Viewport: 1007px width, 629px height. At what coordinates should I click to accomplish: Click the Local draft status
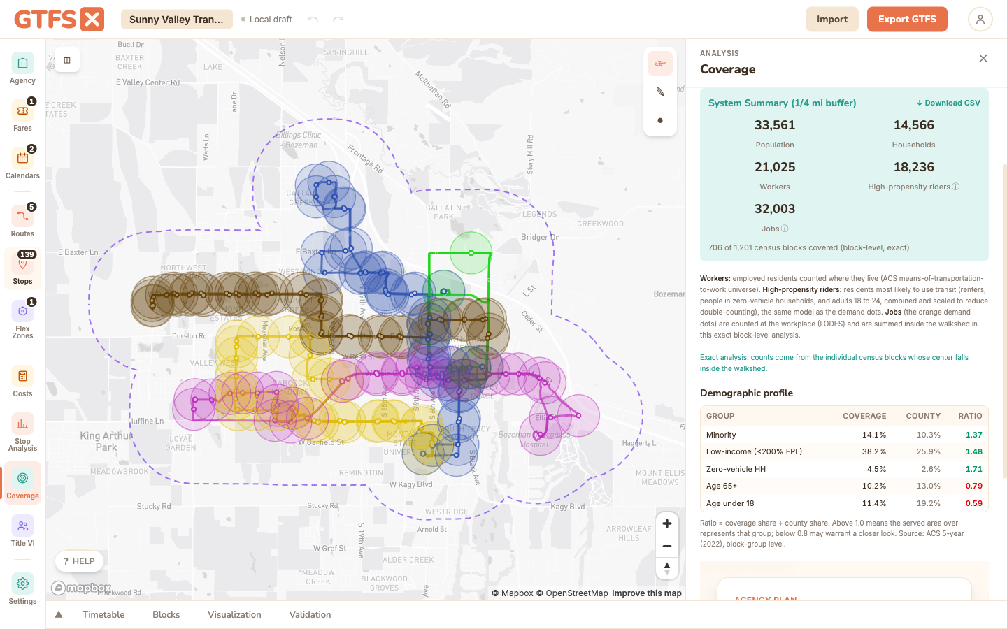pyautogui.click(x=266, y=20)
